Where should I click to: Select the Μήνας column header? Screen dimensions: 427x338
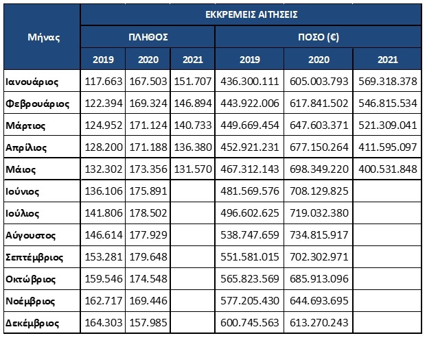[41, 36]
